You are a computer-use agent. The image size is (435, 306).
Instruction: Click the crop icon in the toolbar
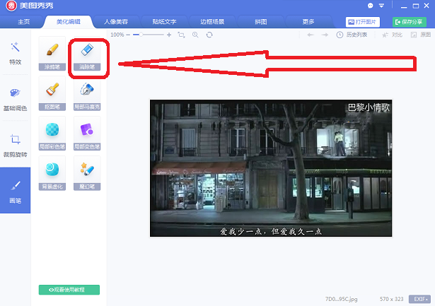[x=182, y=35]
